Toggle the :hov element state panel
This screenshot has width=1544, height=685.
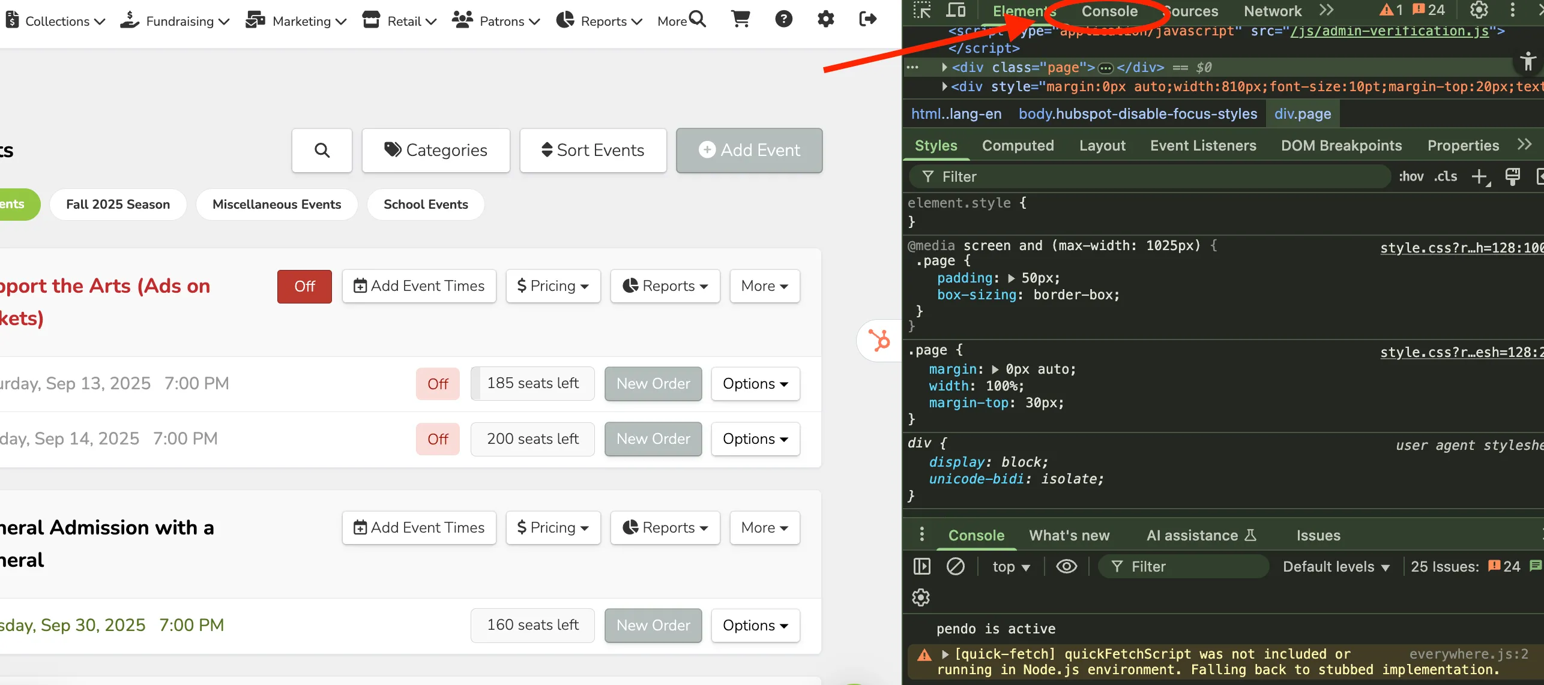[x=1411, y=176]
